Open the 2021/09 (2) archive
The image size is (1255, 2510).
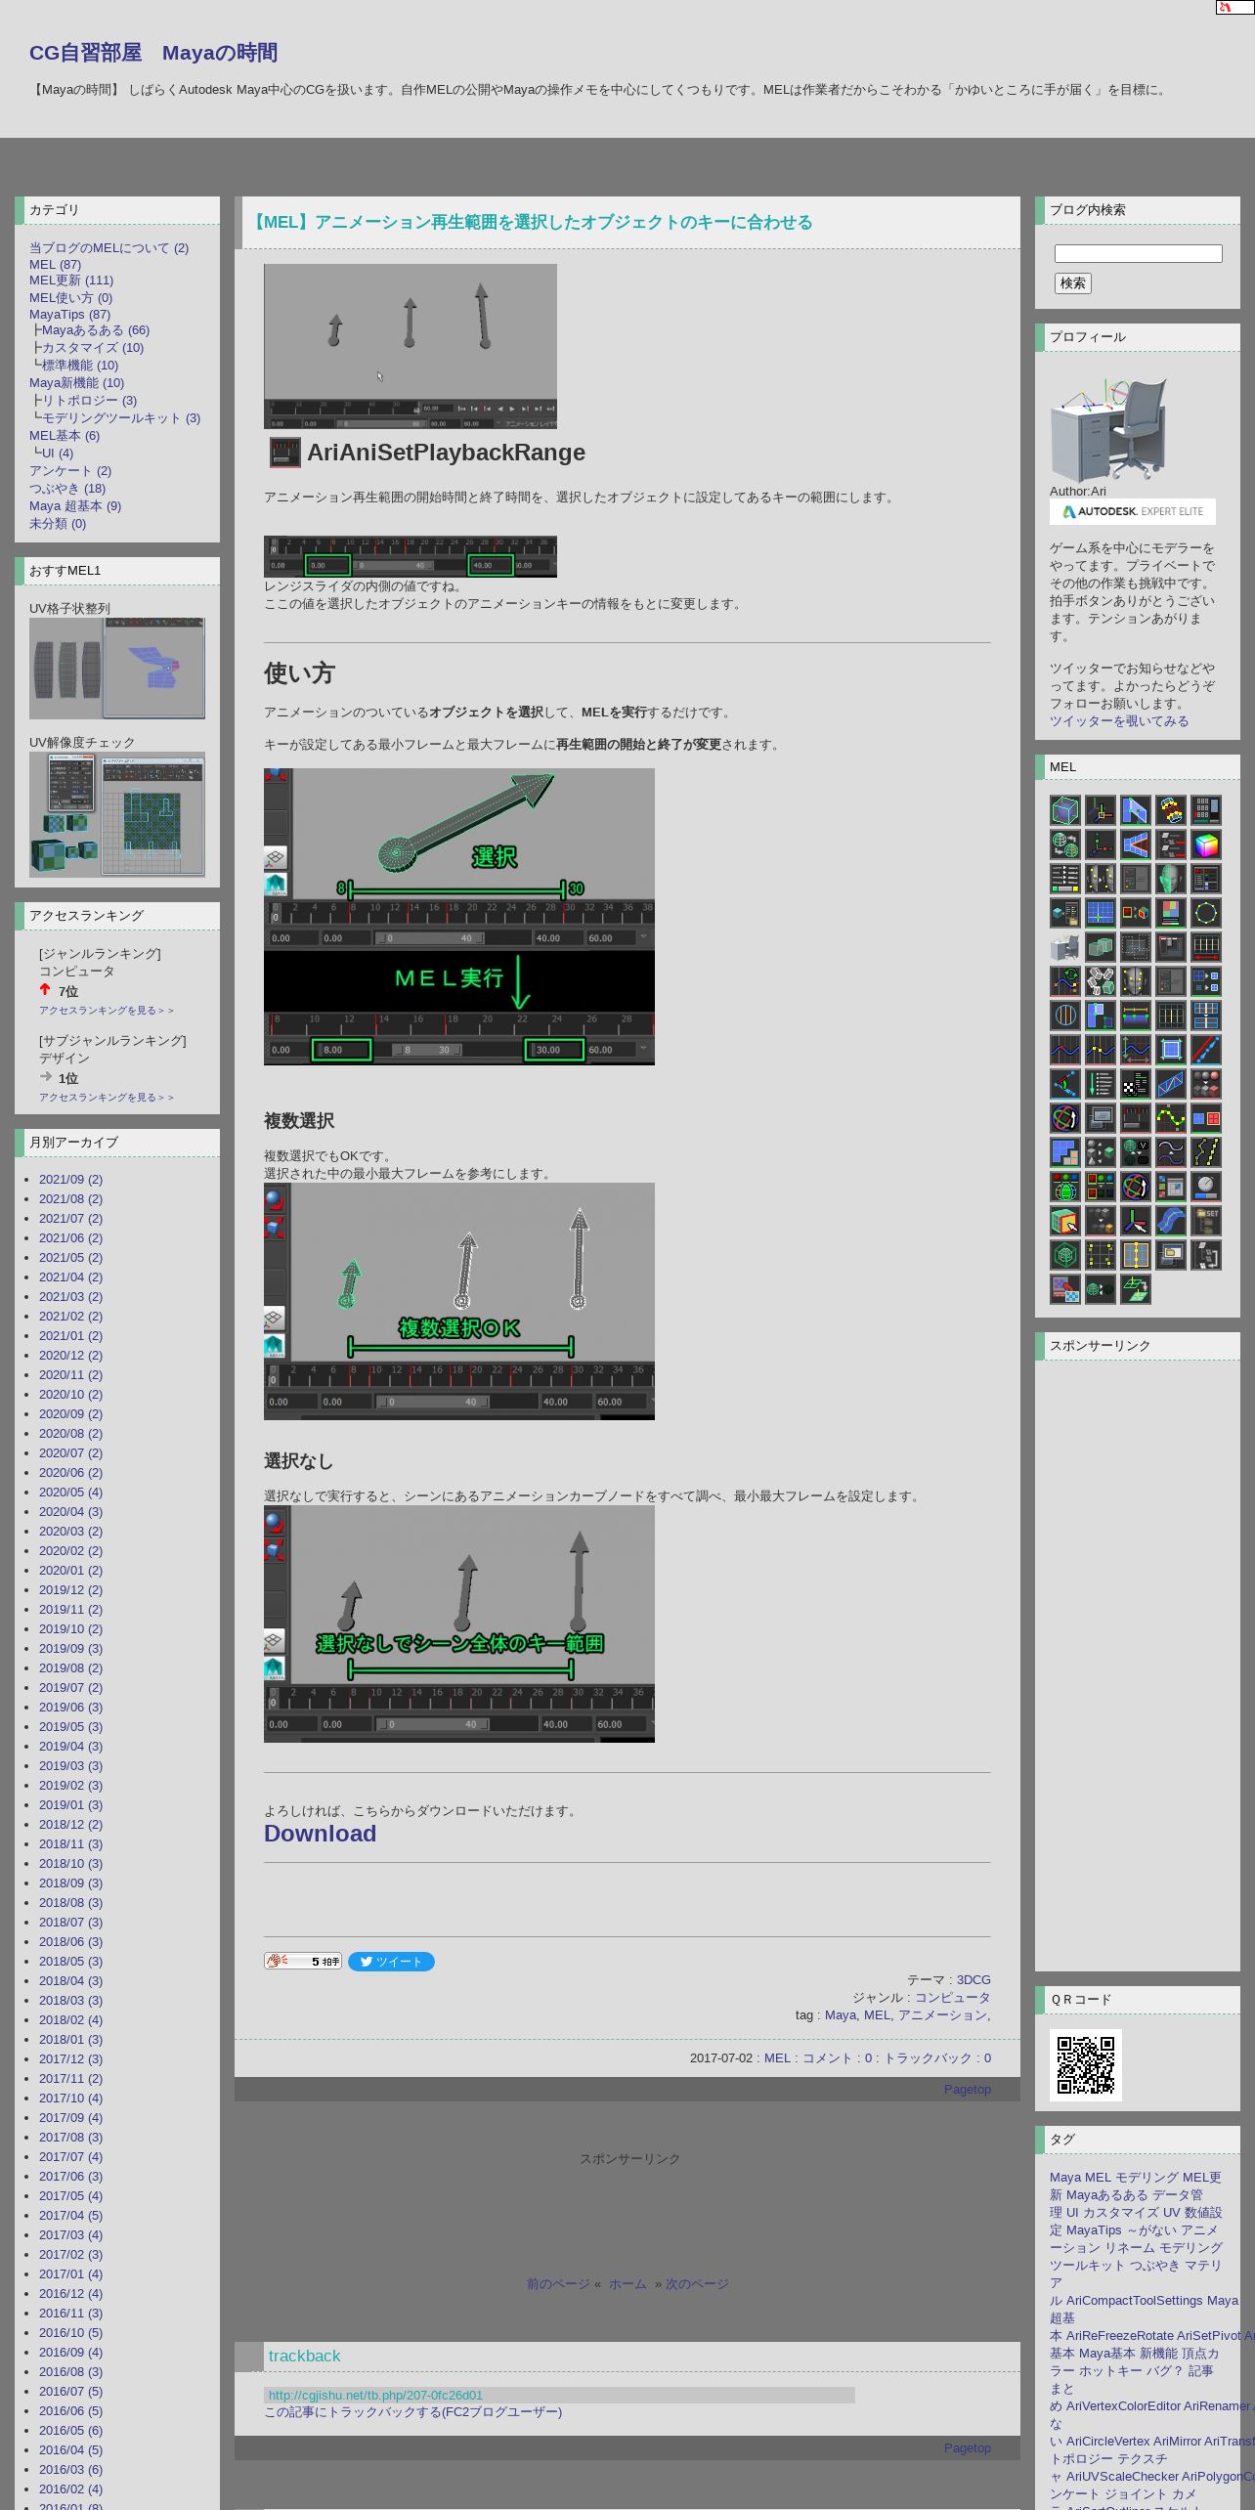(70, 1180)
